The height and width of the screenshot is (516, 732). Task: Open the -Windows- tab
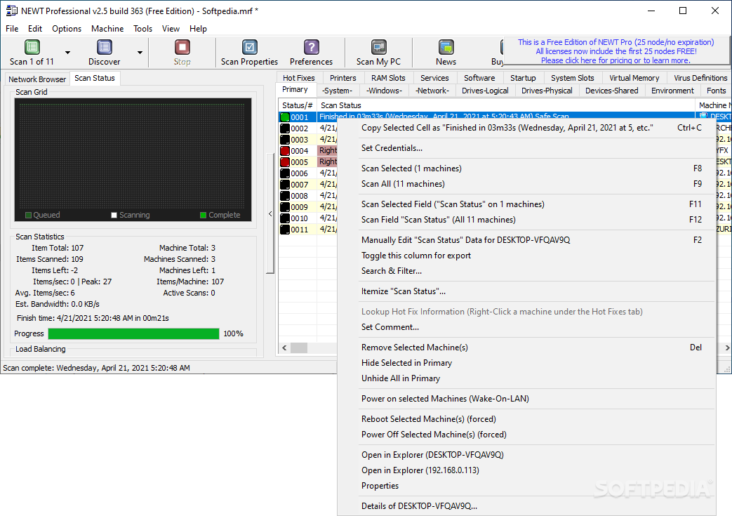[384, 91]
